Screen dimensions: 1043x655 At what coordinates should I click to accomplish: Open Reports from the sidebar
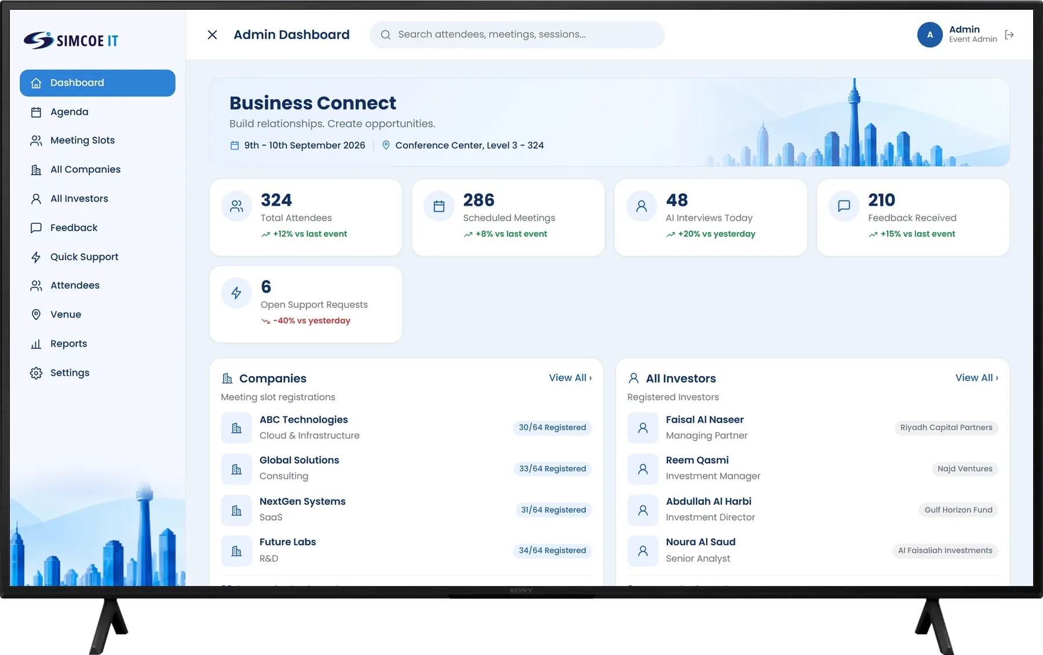[x=97, y=344]
